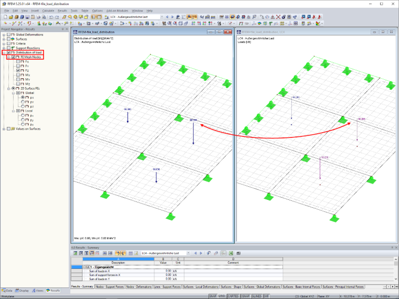Open the Data navigator tab
Image resolution: width=399 pixels, height=299 pixels.
[x=7, y=291]
